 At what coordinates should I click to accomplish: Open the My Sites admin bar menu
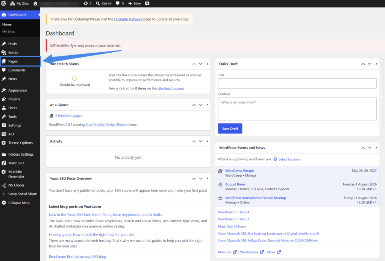(x=20, y=3)
